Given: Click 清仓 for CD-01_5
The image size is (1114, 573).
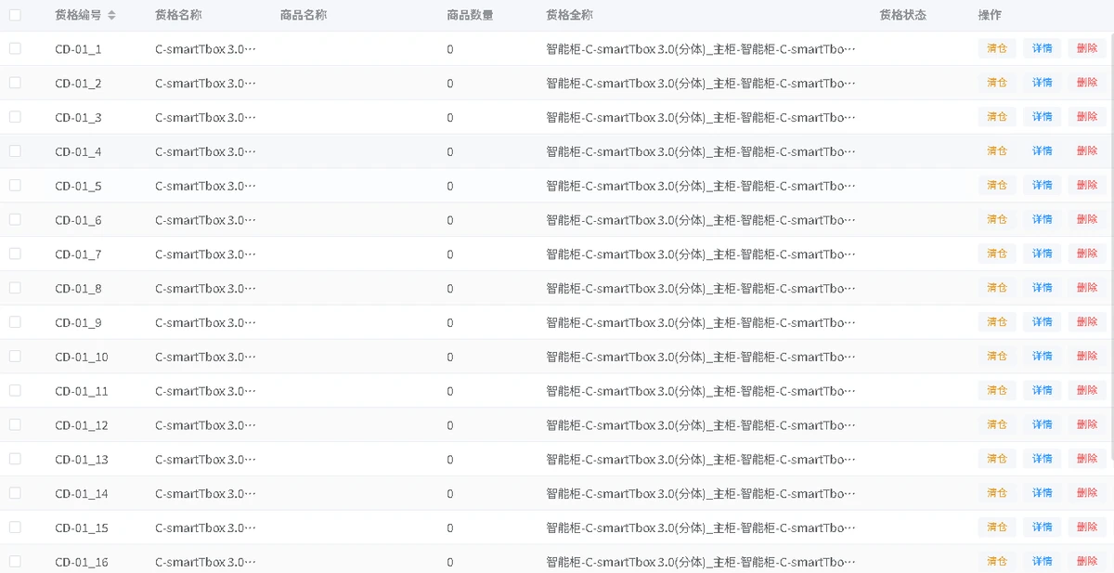Looking at the screenshot, I should pyautogui.click(x=997, y=185).
